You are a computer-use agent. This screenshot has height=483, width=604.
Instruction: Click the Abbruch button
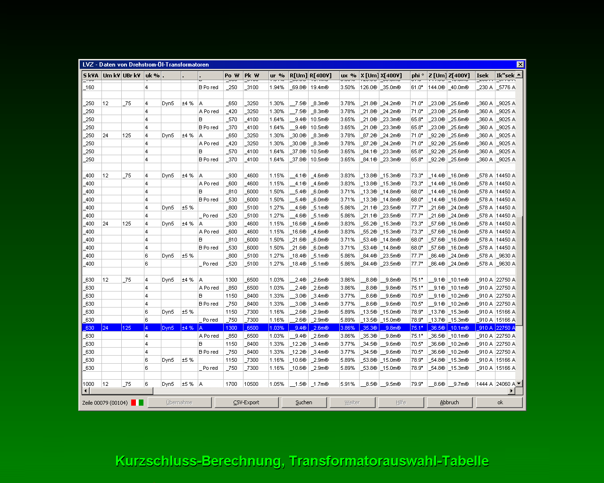pos(449,402)
